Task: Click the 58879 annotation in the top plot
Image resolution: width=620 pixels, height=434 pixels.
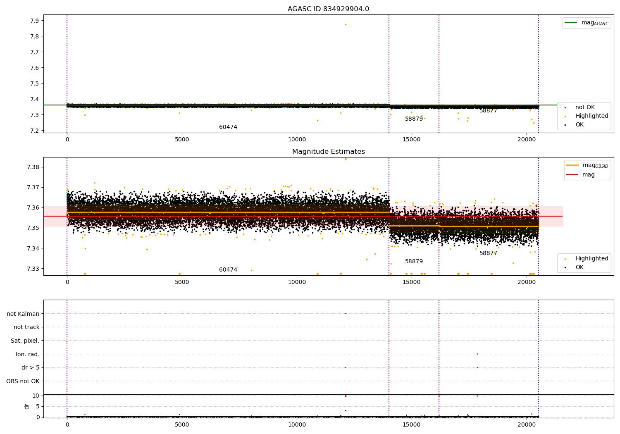Action: pyautogui.click(x=414, y=119)
